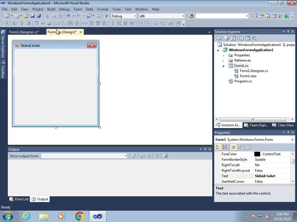Click the View Class Diagram icon in Solution Explorer
The width and height of the screenshot is (297, 222).
point(254,38)
